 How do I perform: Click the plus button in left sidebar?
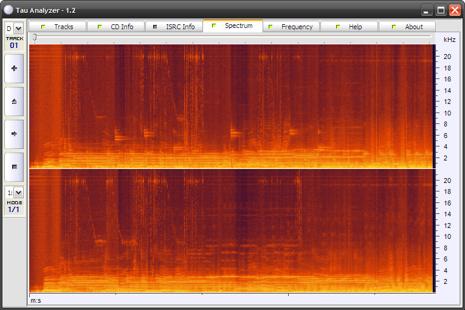click(14, 69)
